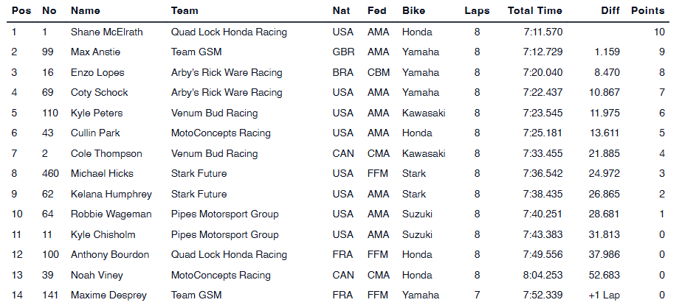Click the Bike column header
Image resolution: width=679 pixels, height=308 pixels.
click(413, 11)
